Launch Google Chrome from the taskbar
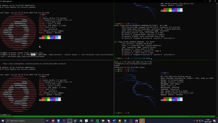 click(81, 121)
